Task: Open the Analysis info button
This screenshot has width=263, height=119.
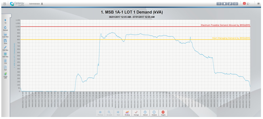Action: click(x=154, y=113)
